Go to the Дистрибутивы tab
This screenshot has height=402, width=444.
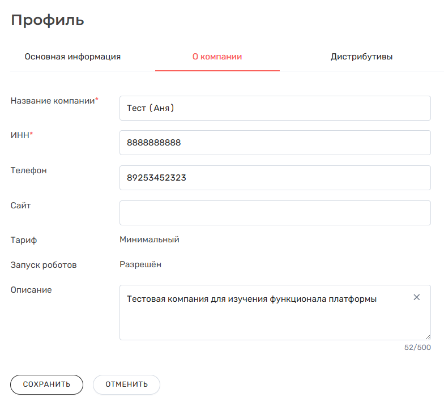coord(362,57)
